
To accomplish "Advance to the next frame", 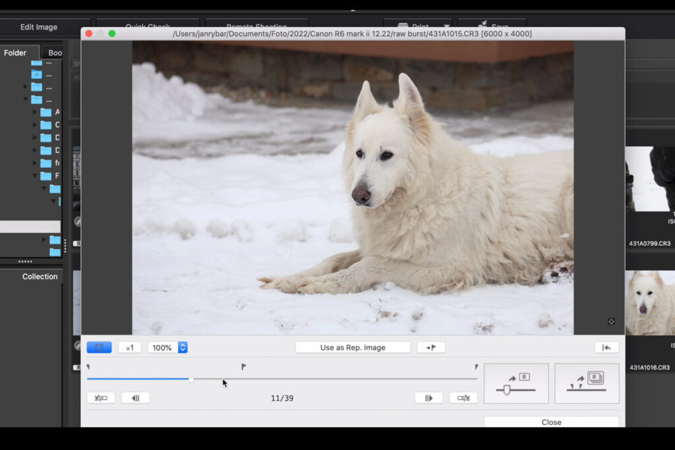I will [x=428, y=398].
